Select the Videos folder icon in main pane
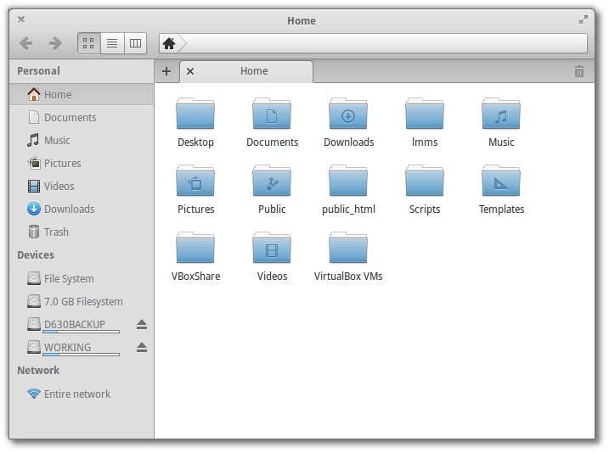The image size is (609, 453). pyautogui.click(x=272, y=248)
